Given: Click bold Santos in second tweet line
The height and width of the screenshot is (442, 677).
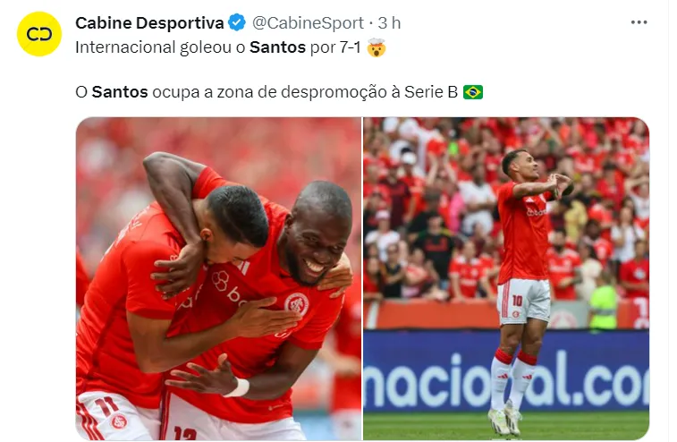Looking at the screenshot, I should click(x=120, y=92).
